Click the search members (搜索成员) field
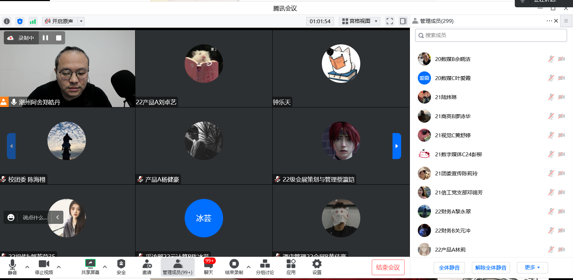Viewport: 573px width, 280px height. 491,35
